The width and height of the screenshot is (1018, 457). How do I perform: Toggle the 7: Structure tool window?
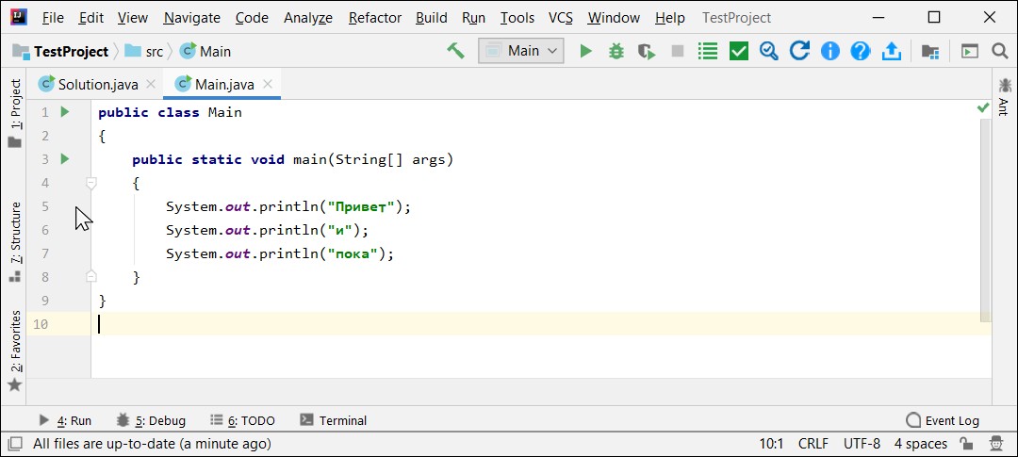(x=15, y=241)
